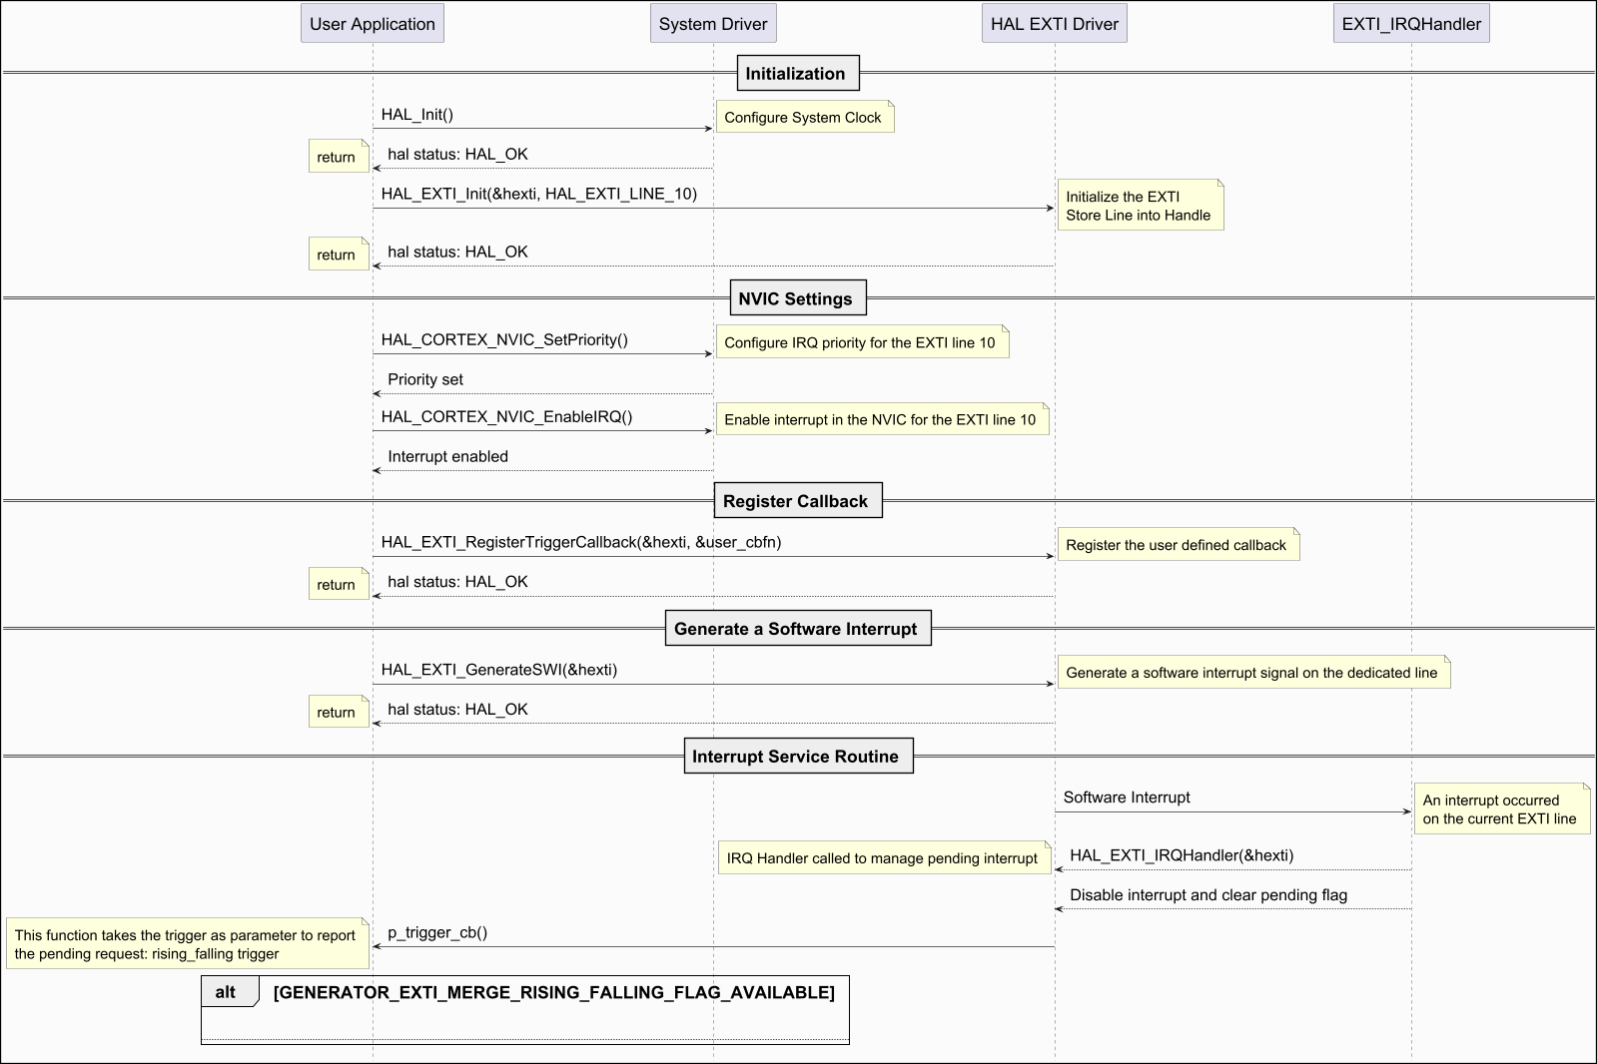This screenshot has height=1064, width=1598.
Task: Click return note in Register Callback section
Action: (x=339, y=585)
